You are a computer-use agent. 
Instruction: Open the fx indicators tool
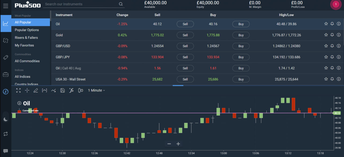71,90
